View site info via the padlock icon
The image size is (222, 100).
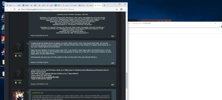coord(19,9)
